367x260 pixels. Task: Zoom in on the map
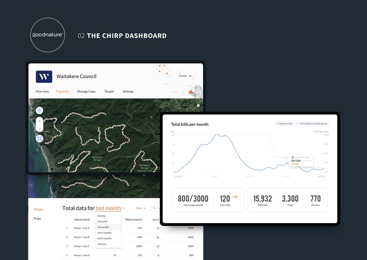tap(39, 121)
